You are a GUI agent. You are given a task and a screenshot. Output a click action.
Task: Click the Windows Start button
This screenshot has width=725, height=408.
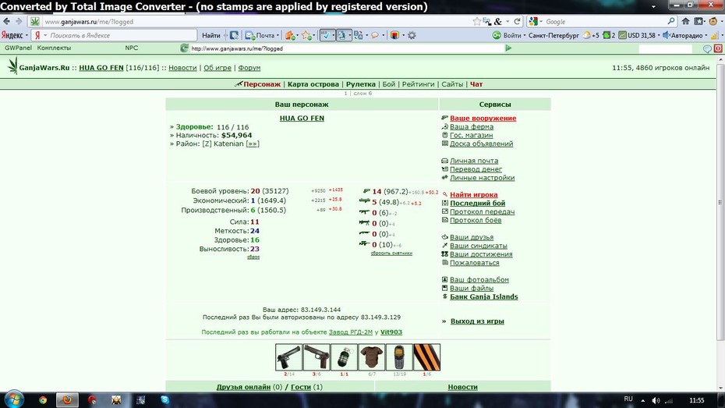13,399
